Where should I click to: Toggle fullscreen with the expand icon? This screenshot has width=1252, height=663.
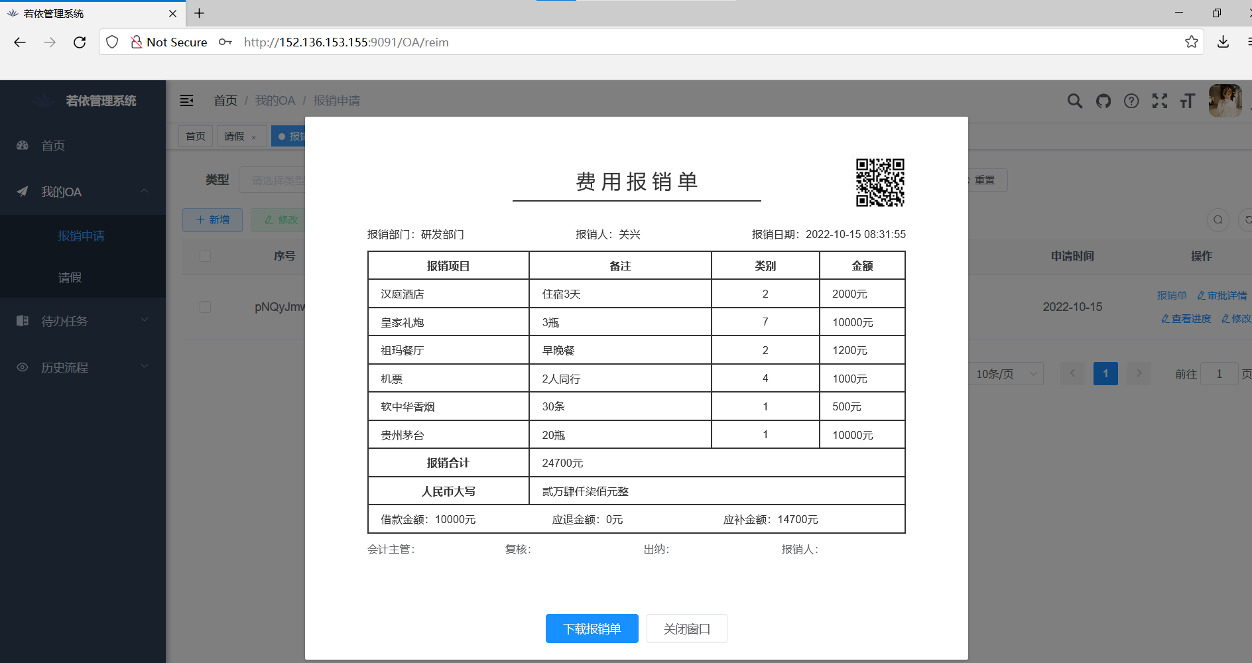pyautogui.click(x=1159, y=101)
